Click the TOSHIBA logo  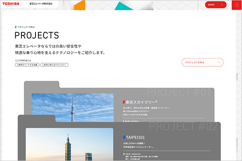tap(11, 4)
